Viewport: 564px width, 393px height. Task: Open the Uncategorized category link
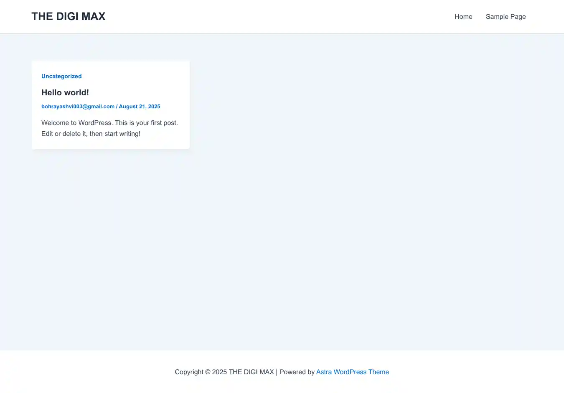(61, 76)
